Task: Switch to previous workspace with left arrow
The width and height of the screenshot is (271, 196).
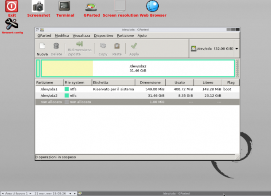Action: 3,194
